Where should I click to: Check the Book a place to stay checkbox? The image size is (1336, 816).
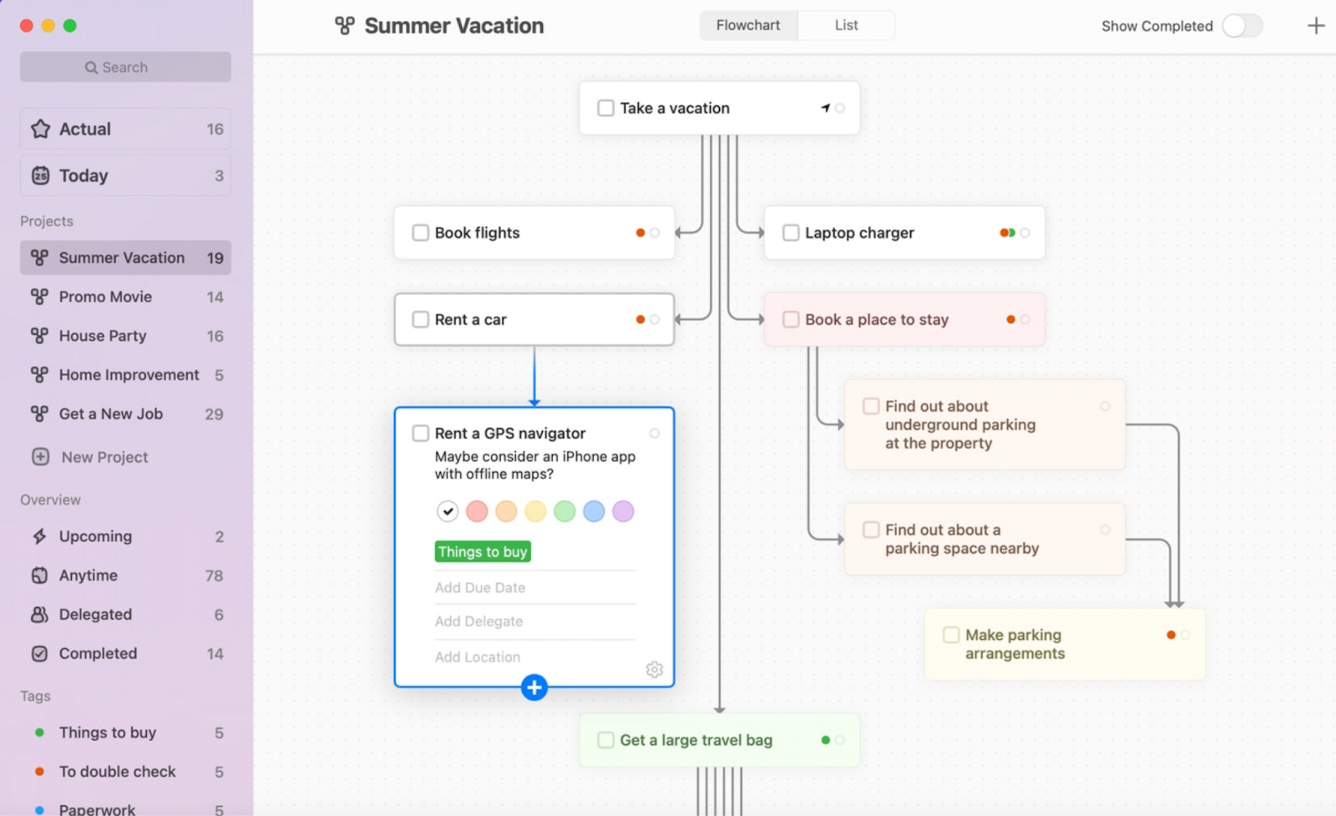click(791, 320)
